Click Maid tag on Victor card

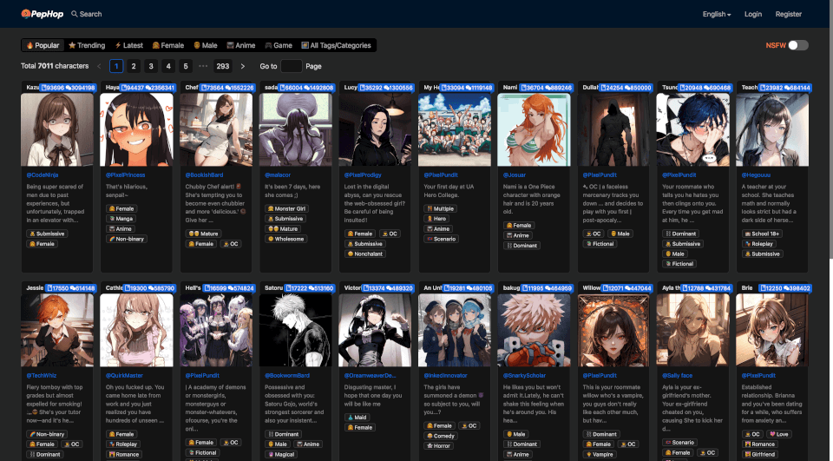click(357, 418)
